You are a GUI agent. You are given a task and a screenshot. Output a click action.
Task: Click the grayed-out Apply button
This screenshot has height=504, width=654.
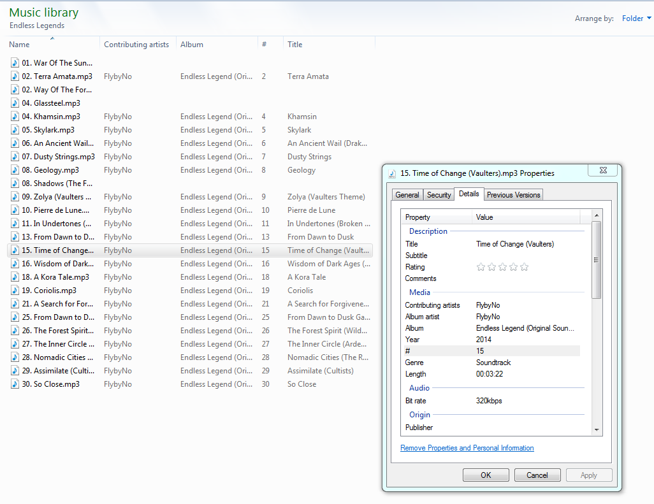589,475
